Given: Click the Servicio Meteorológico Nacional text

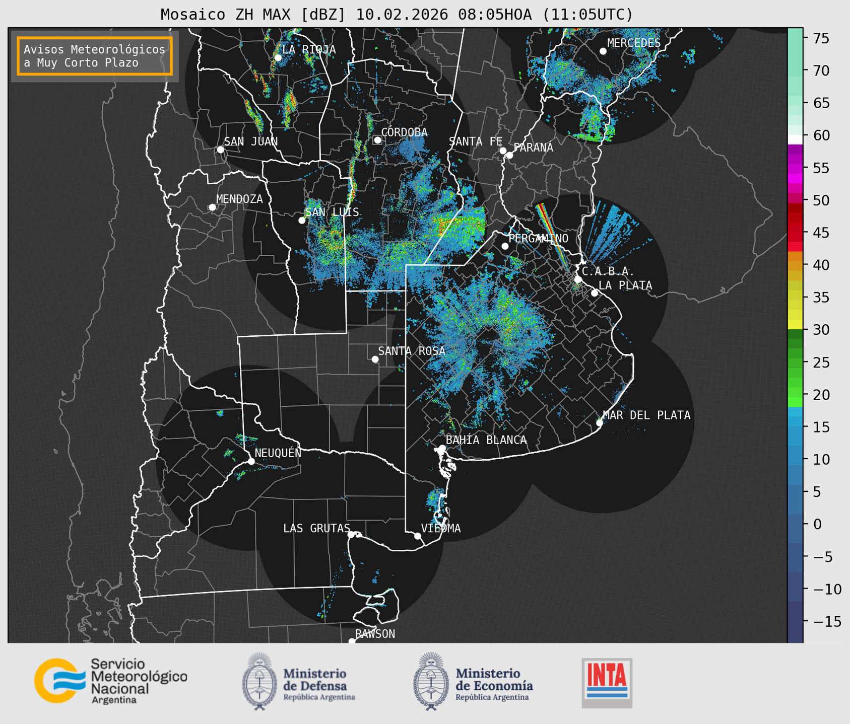Looking at the screenshot, I should (139, 681).
